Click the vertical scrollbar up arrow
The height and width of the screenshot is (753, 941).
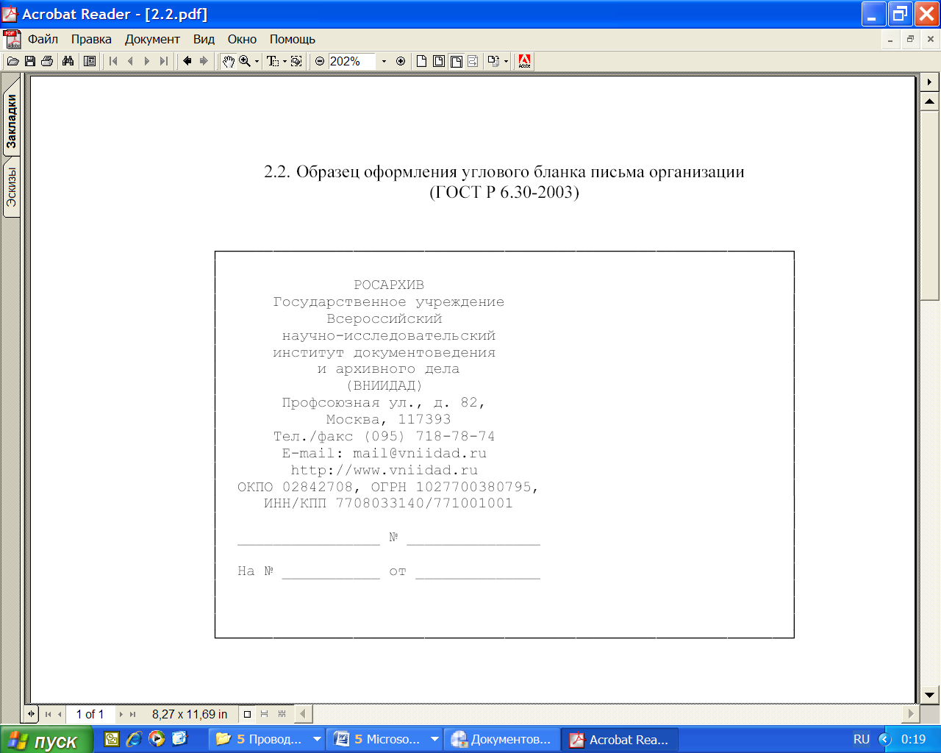(930, 101)
